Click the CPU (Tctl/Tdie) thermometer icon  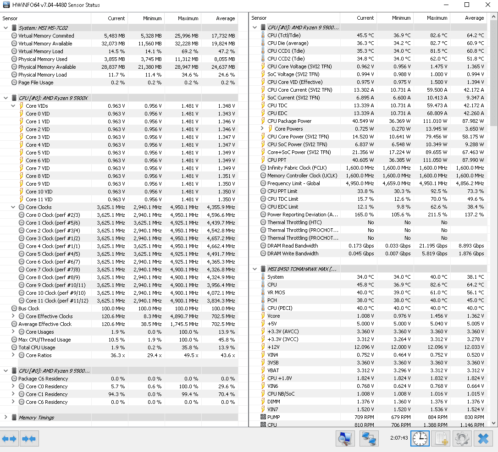coord(263,35)
